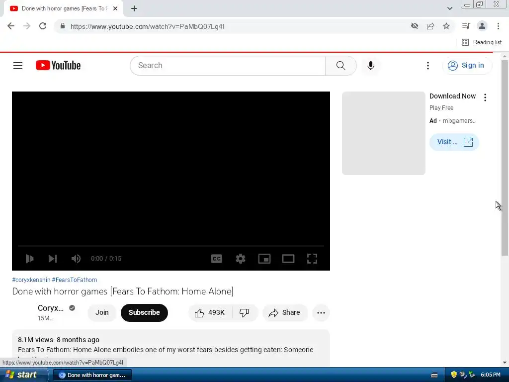Click the taskbar clock 6:05 PM
This screenshot has height=382, width=509.
tap(491, 375)
